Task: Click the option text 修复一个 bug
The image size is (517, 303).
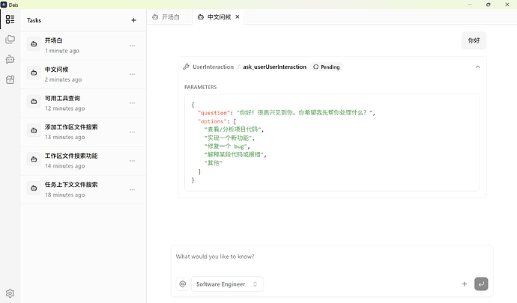Action: 227,146
